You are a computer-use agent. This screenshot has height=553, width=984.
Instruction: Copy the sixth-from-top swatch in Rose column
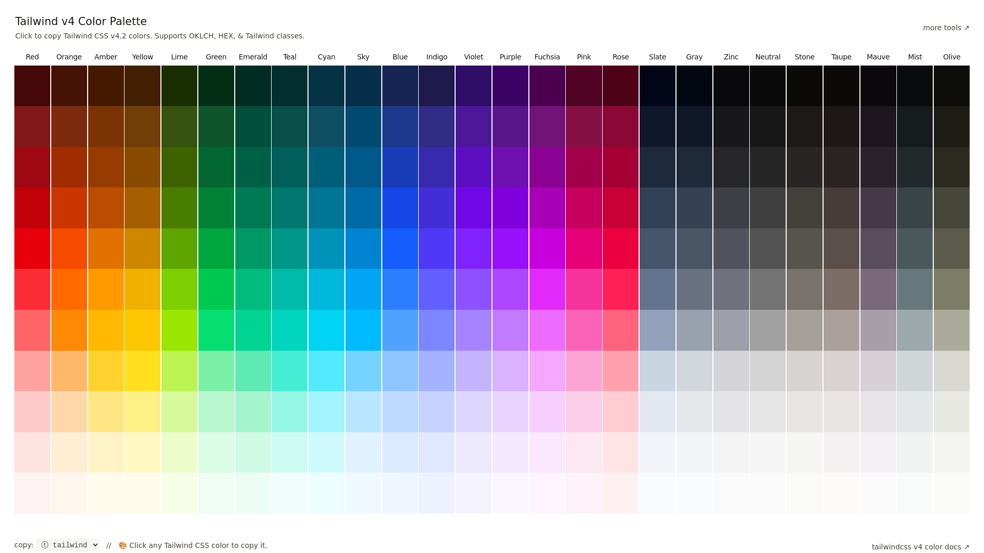pyautogui.click(x=621, y=289)
